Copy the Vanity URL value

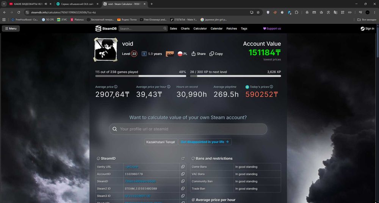click(183, 167)
